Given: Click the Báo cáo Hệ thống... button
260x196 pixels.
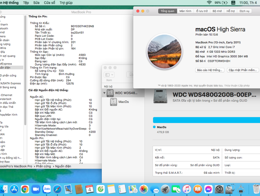Looking at the screenshot, I should 210,70.
